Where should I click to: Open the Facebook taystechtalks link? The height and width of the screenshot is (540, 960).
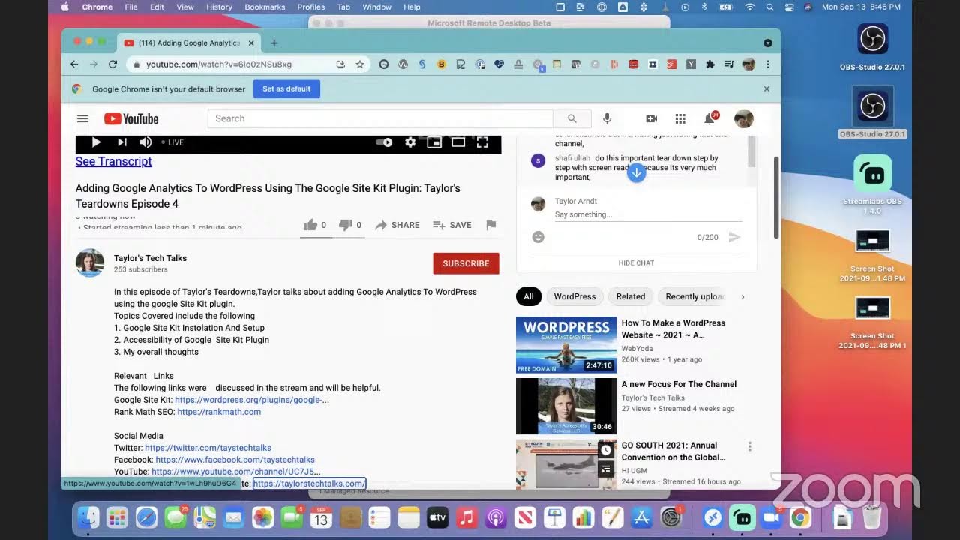click(x=235, y=460)
